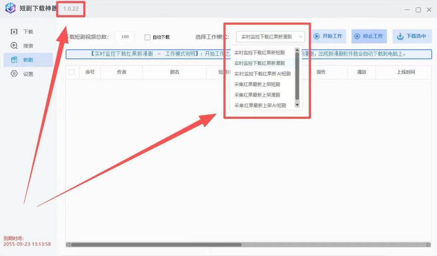
Task: Click the dropdown list scroll-down arrow
Action: [x=297, y=105]
